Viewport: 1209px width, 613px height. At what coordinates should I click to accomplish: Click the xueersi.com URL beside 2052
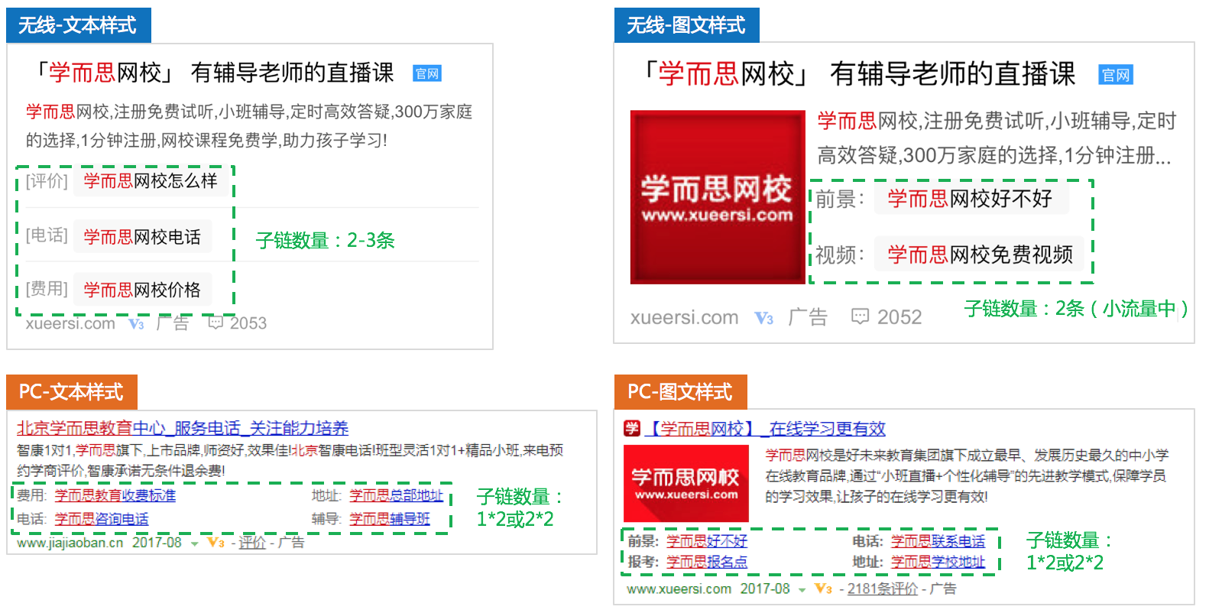(684, 317)
